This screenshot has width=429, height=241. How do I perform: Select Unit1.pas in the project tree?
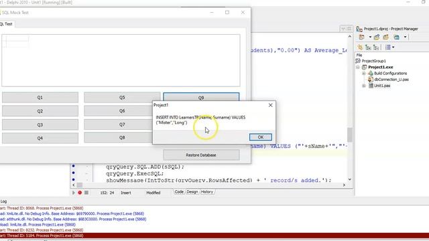click(382, 86)
